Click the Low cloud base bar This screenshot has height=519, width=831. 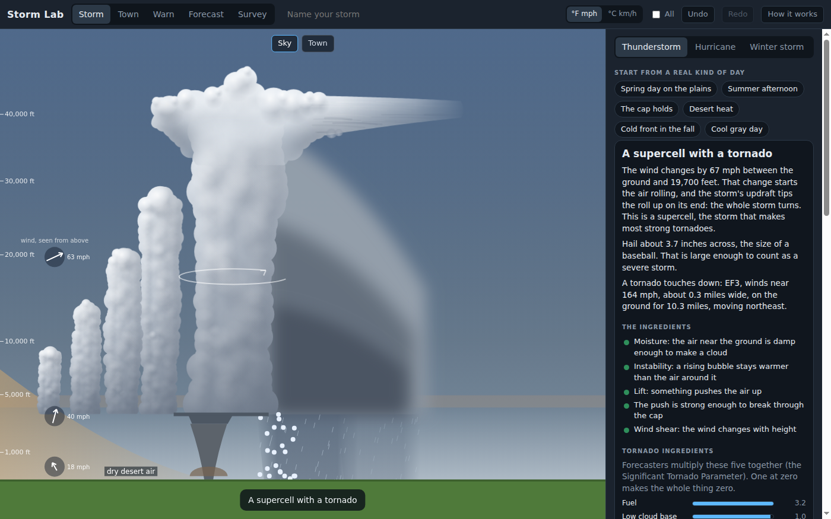[733, 517]
